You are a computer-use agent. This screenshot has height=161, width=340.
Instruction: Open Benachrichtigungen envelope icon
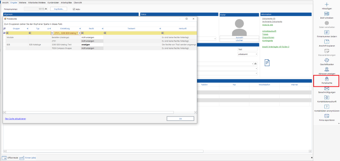pyautogui.click(x=327, y=88)
